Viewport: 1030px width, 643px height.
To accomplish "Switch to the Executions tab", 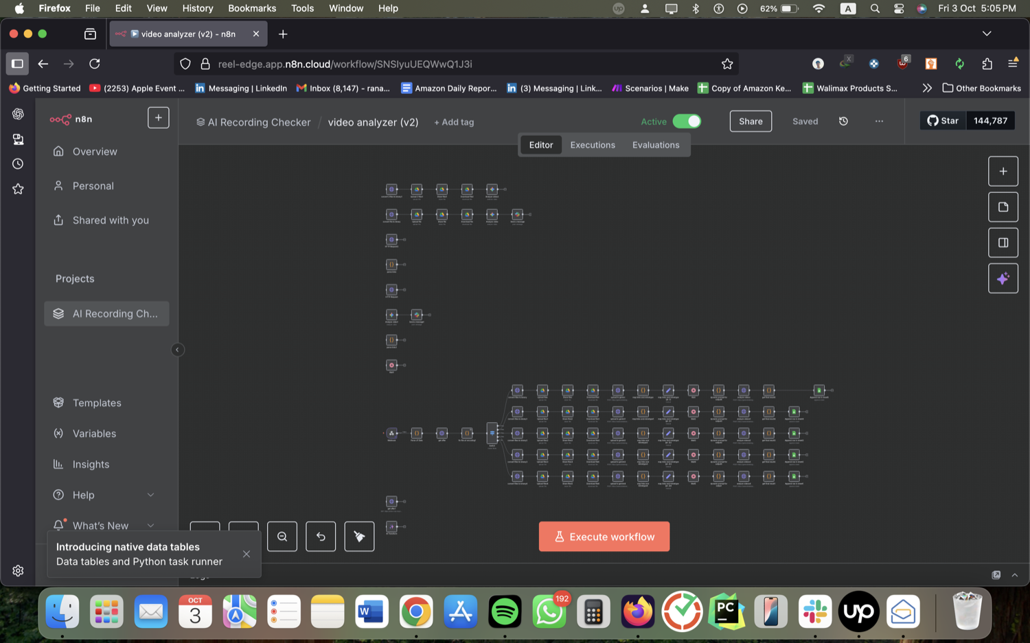I will (593, 145).
